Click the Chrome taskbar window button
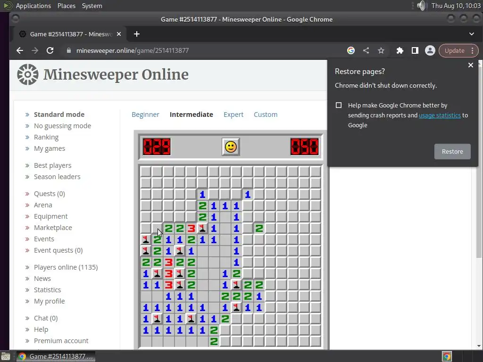Viewport: 483px width, 362px height. tap(56, 356)
